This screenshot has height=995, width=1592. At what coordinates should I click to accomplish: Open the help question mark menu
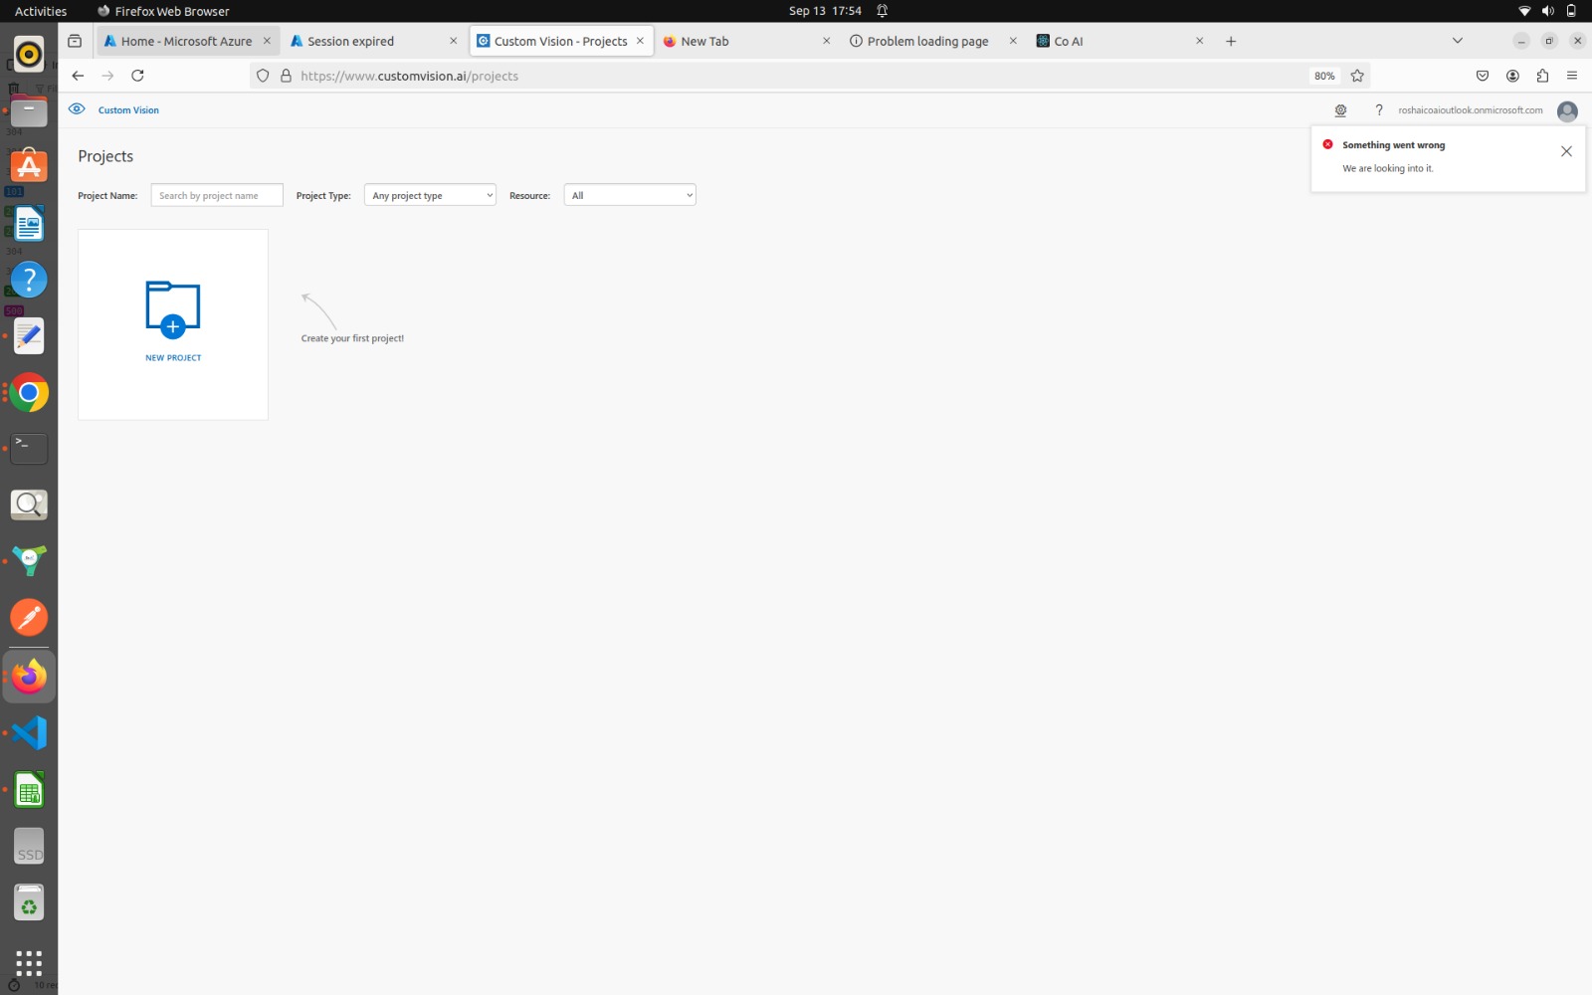point(1379,110)
